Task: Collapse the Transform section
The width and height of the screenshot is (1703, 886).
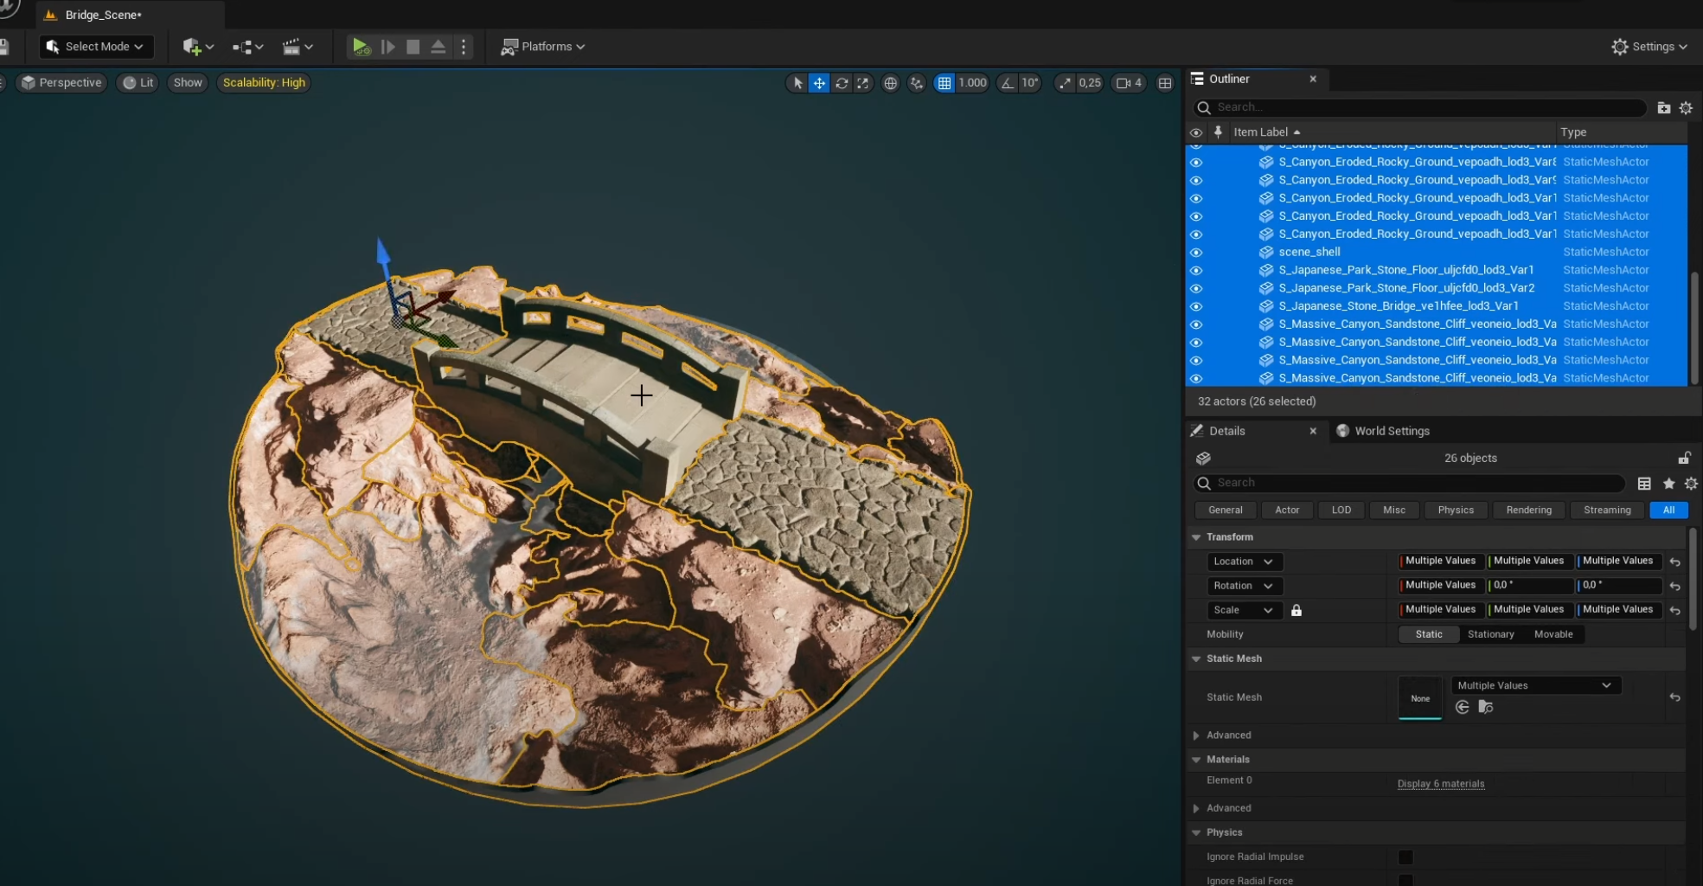Action: 1196,537
